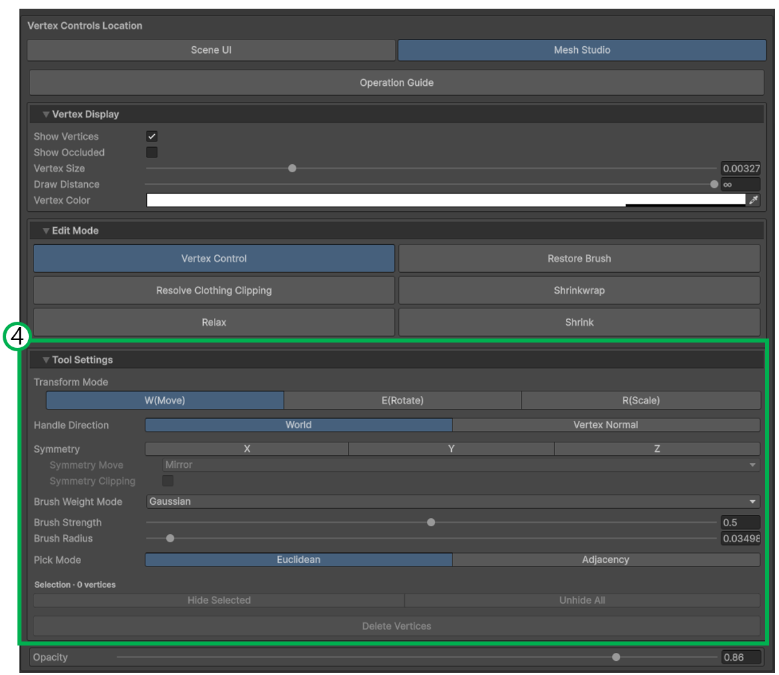This screenshot has width=779, height=675.
Task: Choose Relax edit mode
Action: [214, 322]
